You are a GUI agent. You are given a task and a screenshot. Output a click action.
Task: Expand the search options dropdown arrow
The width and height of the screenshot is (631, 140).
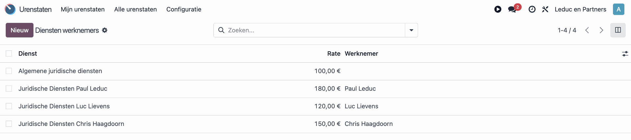(x=411, y=30)
